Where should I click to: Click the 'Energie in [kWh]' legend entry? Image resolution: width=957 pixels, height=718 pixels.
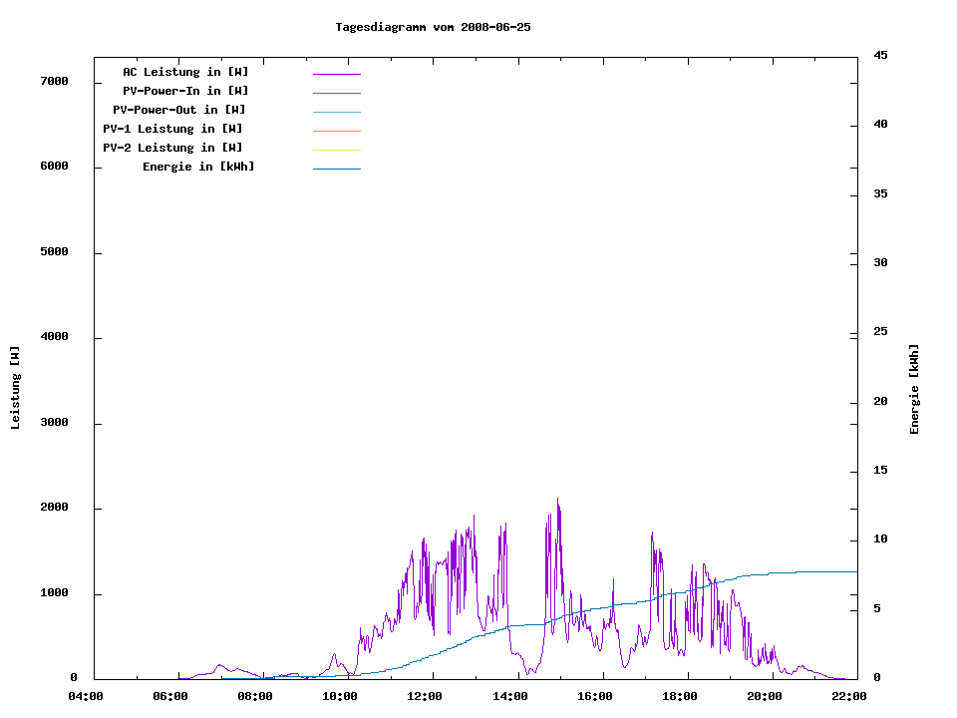[198, 167]
